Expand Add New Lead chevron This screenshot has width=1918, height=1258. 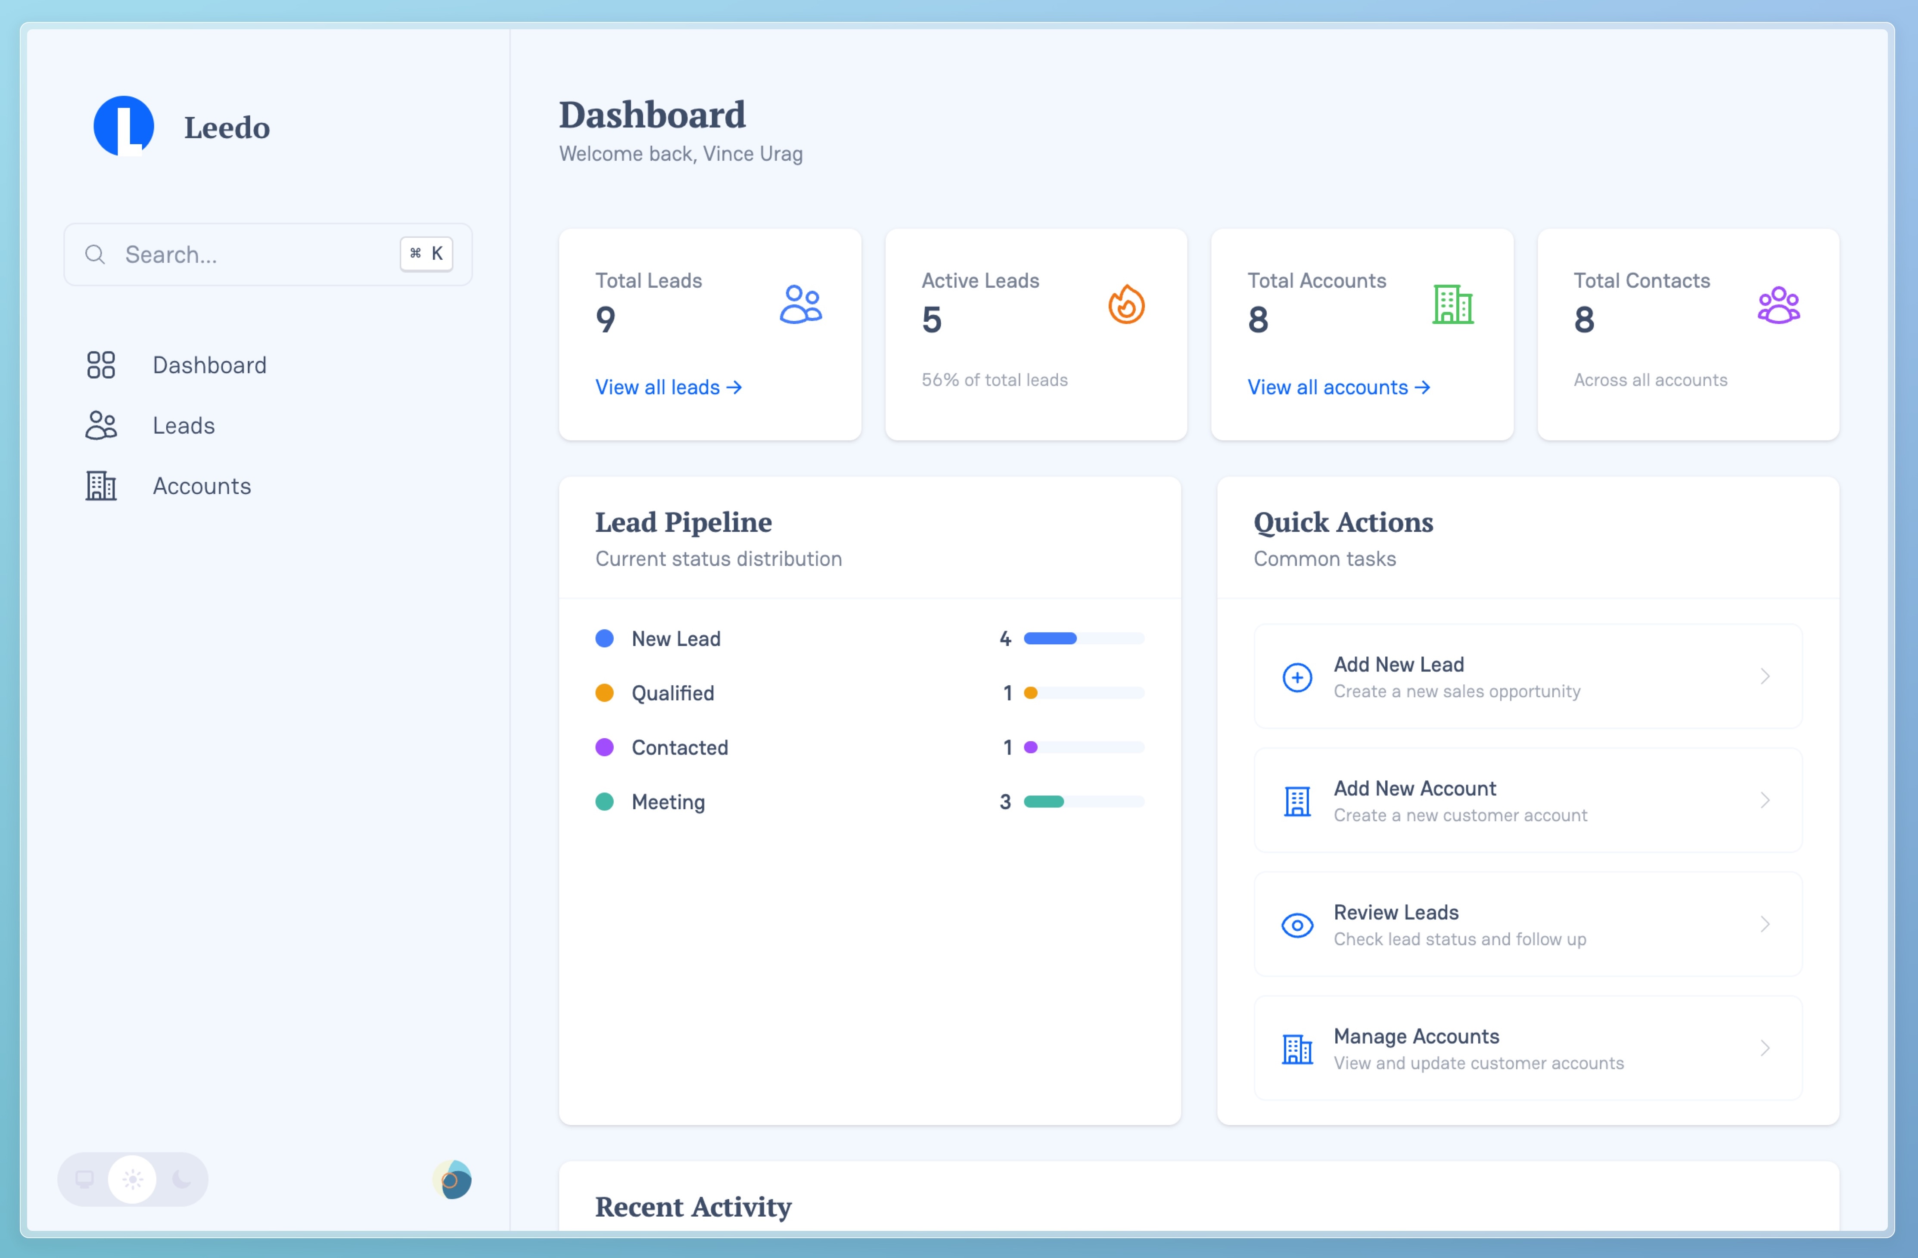tap(1765, 676)
